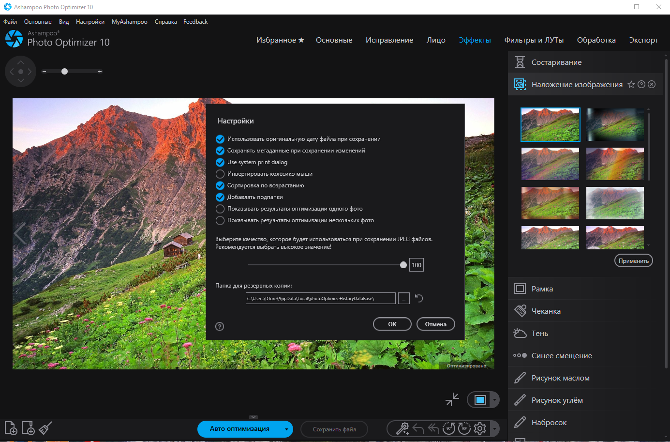Open the Справка menu
Screen dimensions: 670x442
[x=166, y=22]
